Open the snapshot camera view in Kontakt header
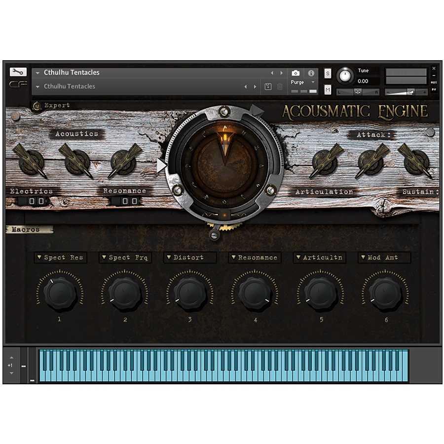This screenshot has width=444, height=444. (296, 72)
